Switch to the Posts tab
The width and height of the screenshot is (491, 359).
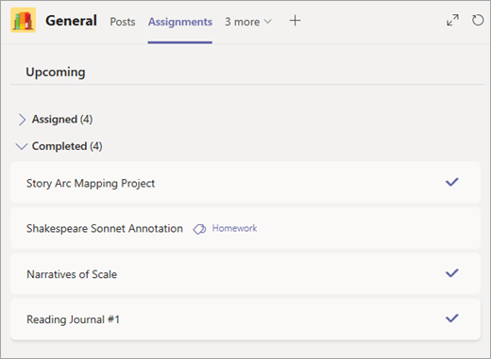(x=123, y=22)
